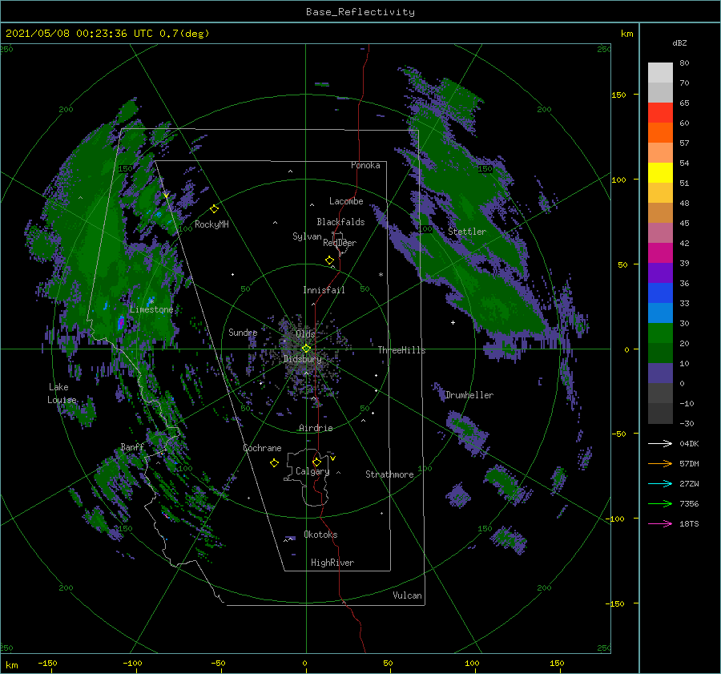Click the purple swatch between 39 and 36
Screen dimensions: 721x674
660,272
